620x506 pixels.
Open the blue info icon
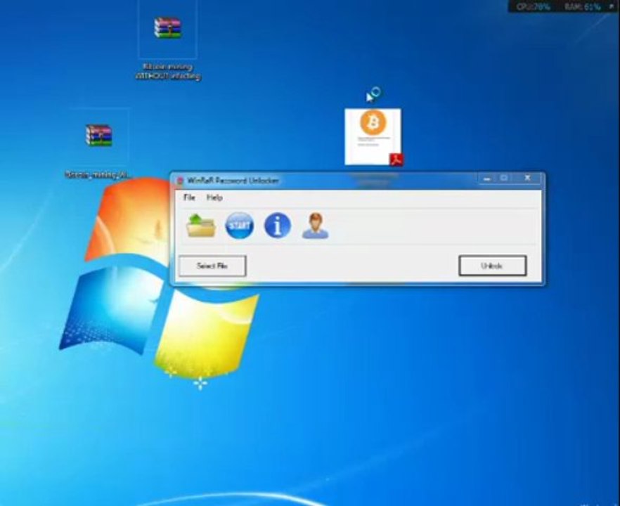point(278,226)
